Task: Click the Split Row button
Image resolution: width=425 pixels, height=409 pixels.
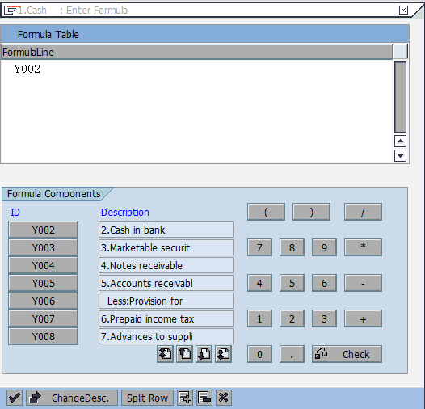Action: tap(147, 398)
